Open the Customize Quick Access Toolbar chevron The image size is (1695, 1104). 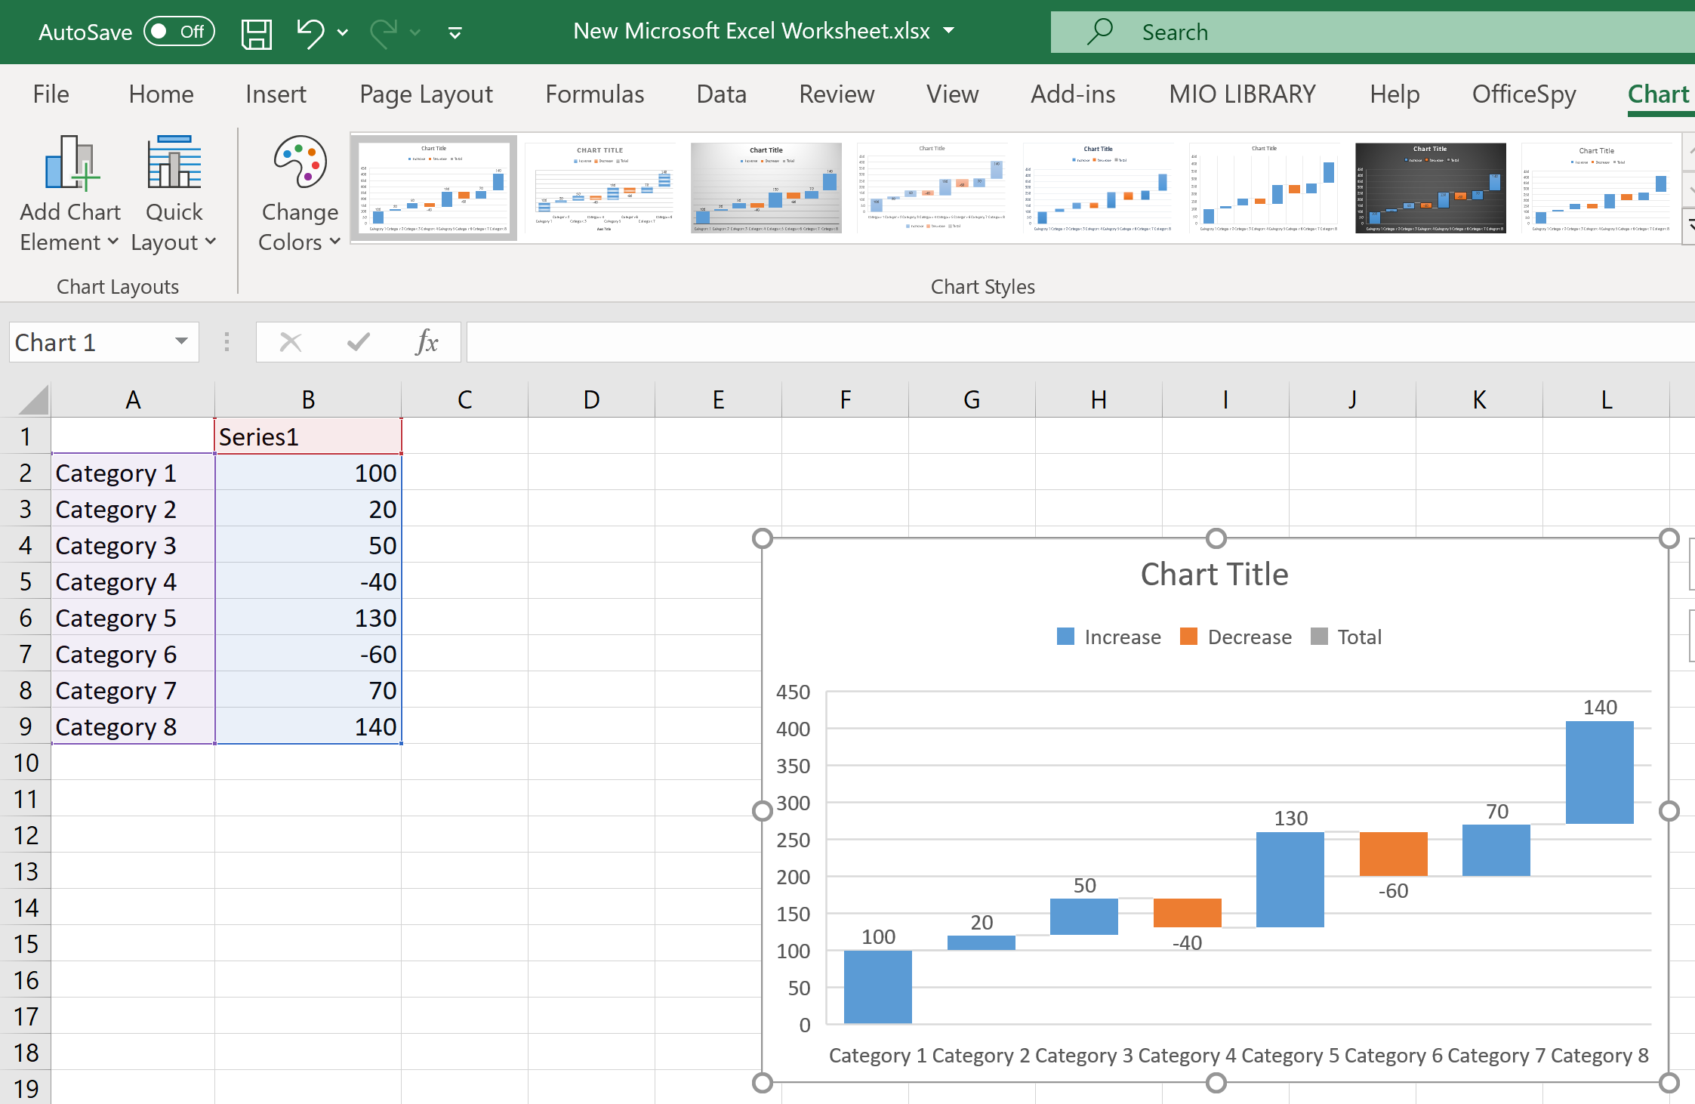(455, 32)
